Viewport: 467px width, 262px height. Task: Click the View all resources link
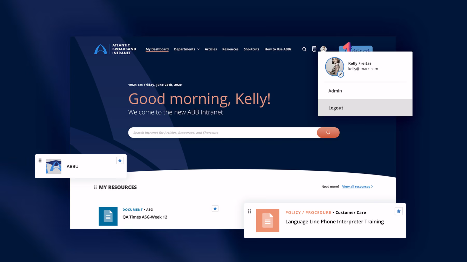356,187
